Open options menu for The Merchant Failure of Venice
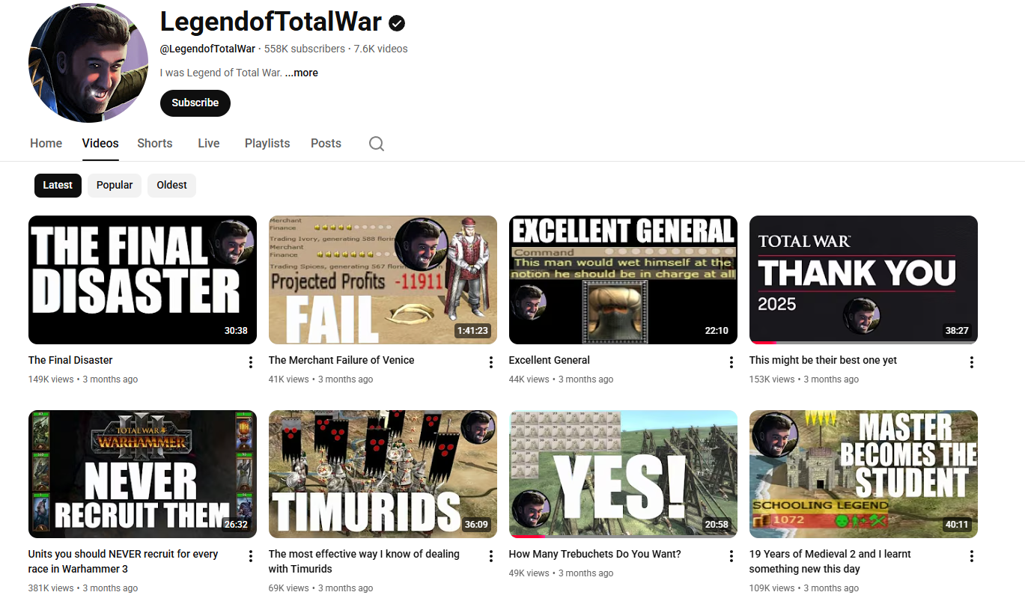This screenshot has height=610, width=1025. coord(491,362)
